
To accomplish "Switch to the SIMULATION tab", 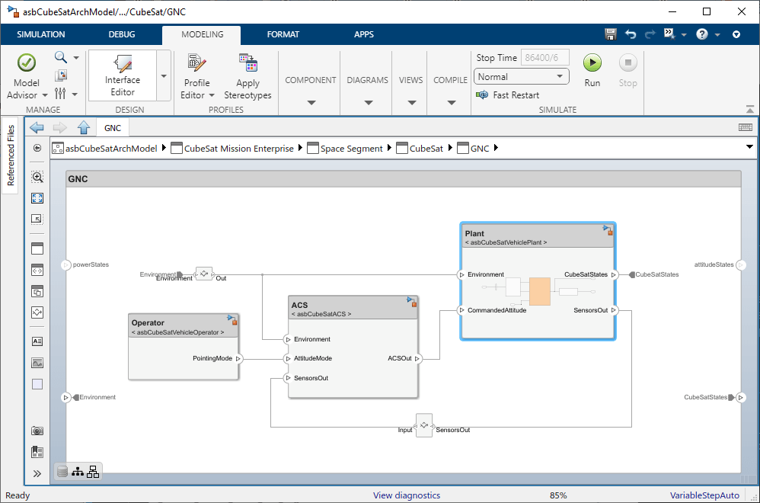I will tap(40, 34).
